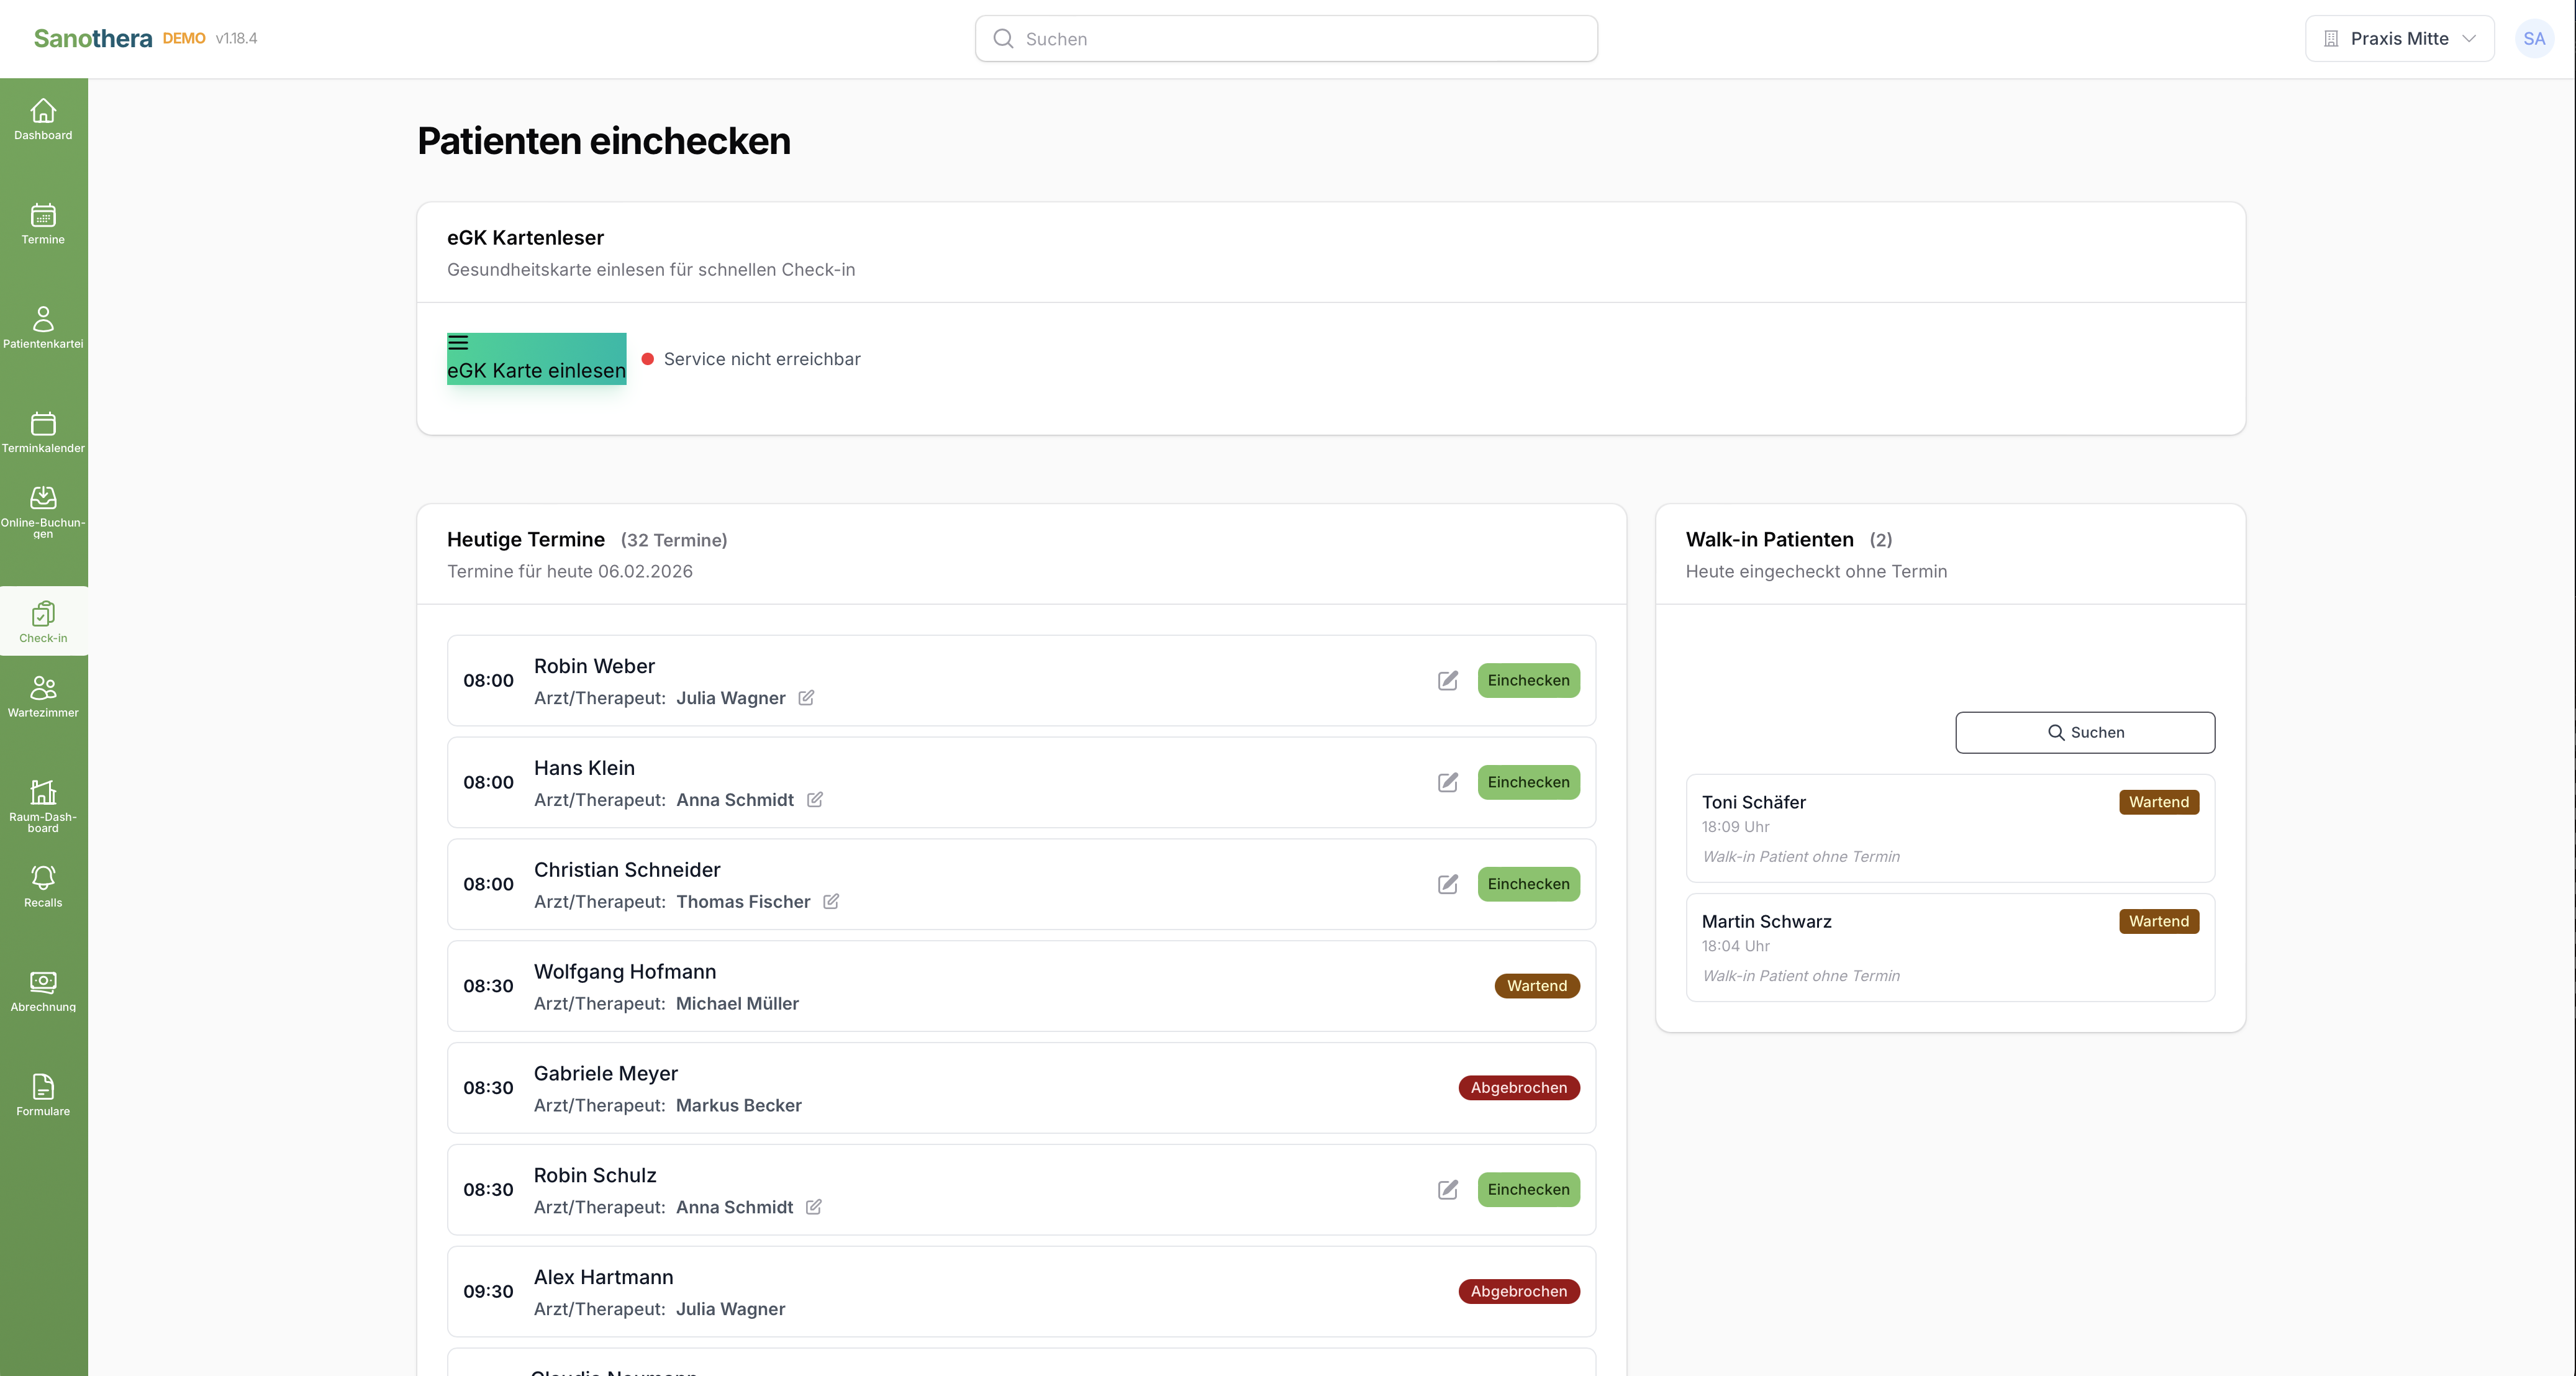
Task: Click the DEMO label in header
Action: tap(184, 38)
